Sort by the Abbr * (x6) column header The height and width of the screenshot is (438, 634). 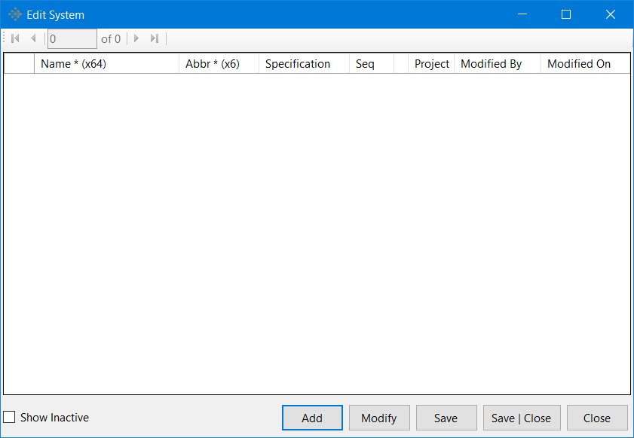219,64
